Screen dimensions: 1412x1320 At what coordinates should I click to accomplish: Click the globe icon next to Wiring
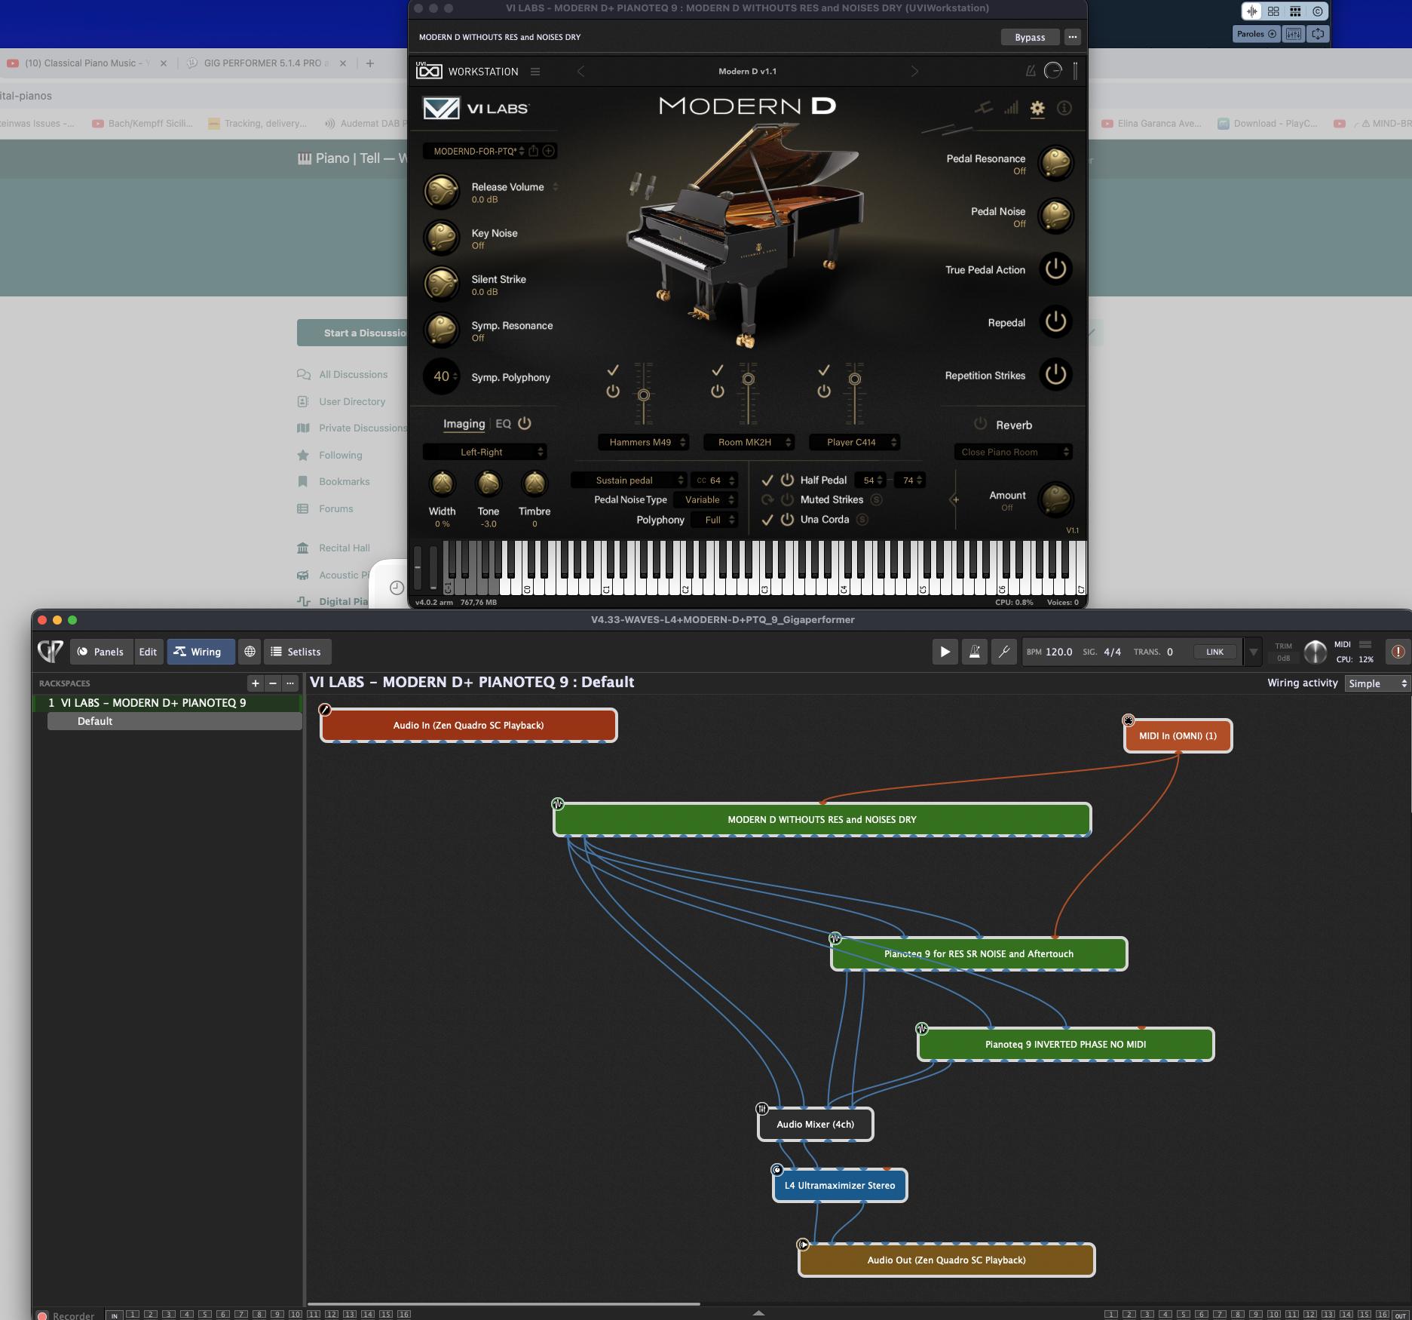point(250,652)
